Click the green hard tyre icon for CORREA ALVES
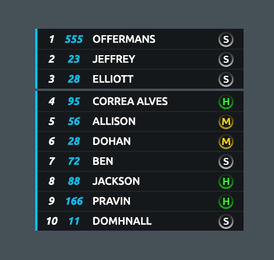The image size is (274, 260). 226,102
